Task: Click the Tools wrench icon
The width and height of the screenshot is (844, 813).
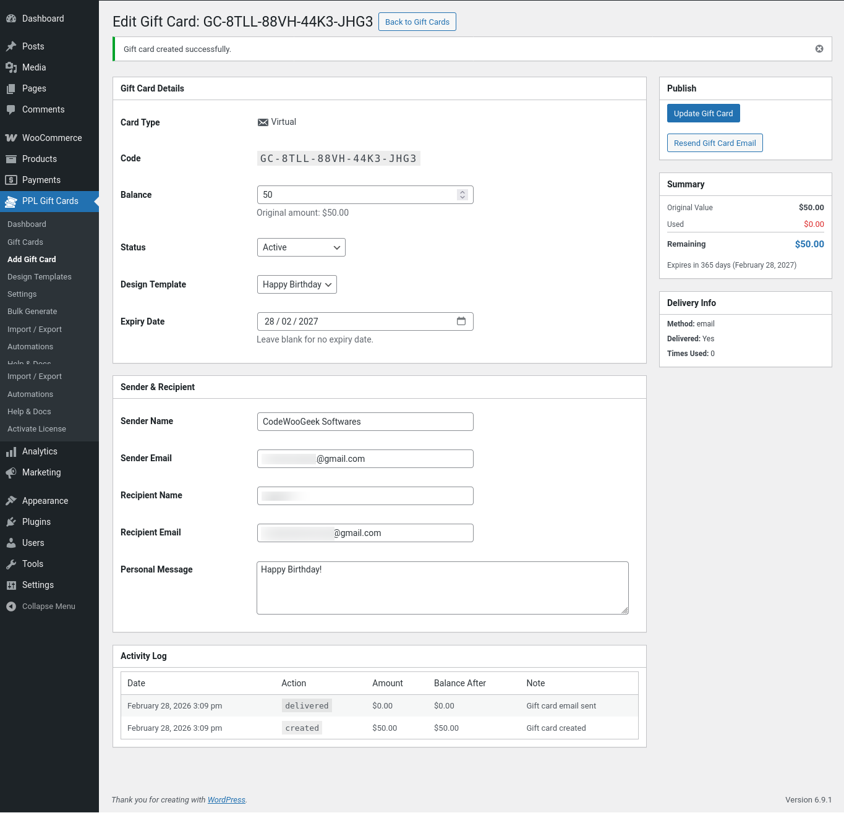Action: 11,564
